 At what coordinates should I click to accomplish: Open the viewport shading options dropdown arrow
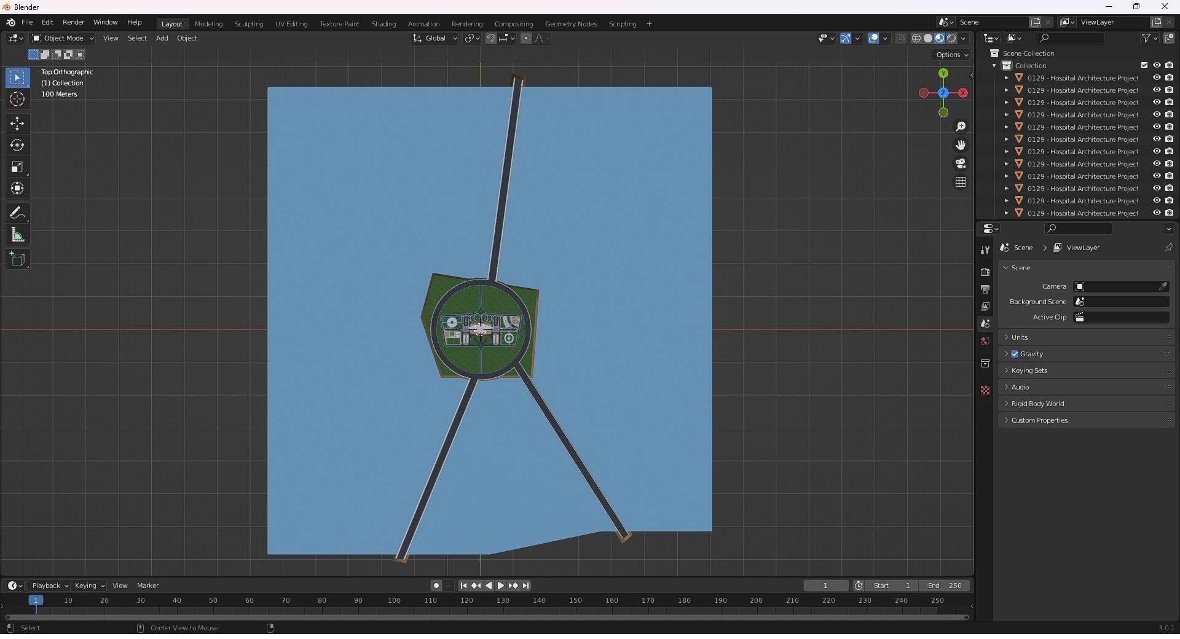[x=964, y=38]
